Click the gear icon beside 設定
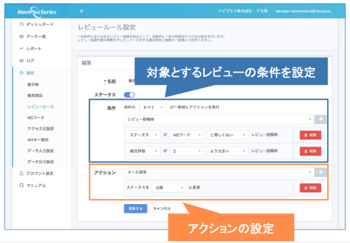 (x=22, y=73)
